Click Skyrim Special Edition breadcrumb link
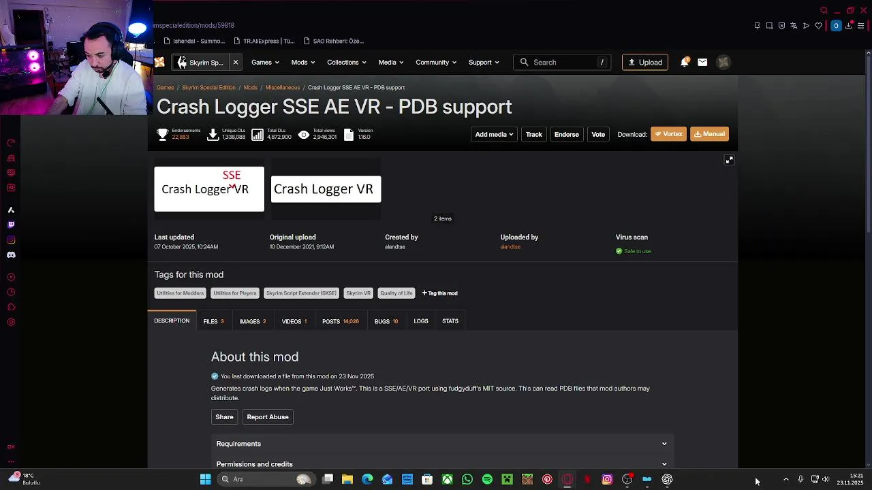 click(x=208, y=88)
